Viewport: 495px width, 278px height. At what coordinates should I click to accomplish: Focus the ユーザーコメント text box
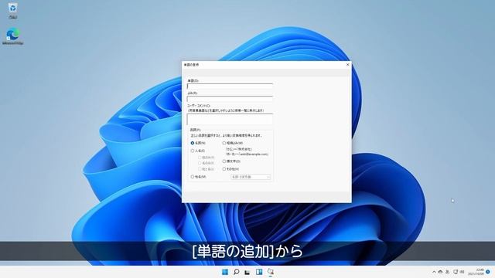pyautogui.click(x=230, y=119)
